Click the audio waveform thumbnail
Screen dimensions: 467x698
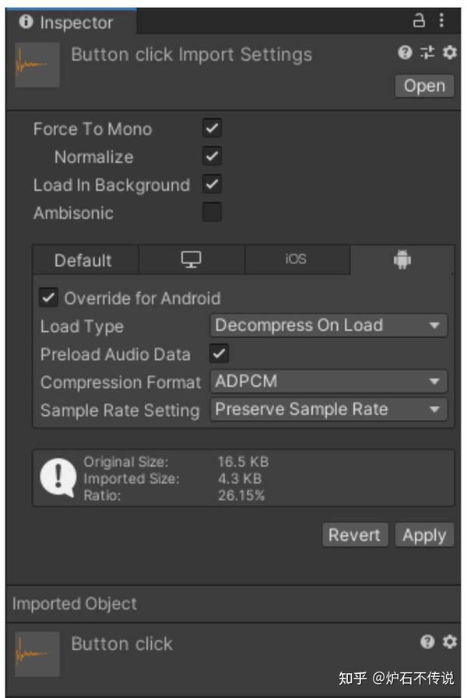tap(35, 64)
